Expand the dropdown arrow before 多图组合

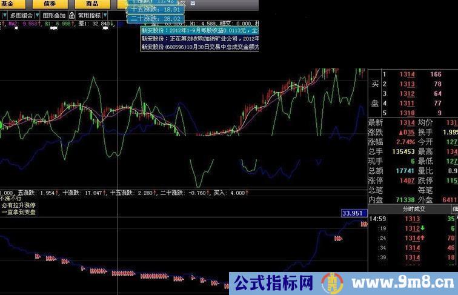point(5,15)
